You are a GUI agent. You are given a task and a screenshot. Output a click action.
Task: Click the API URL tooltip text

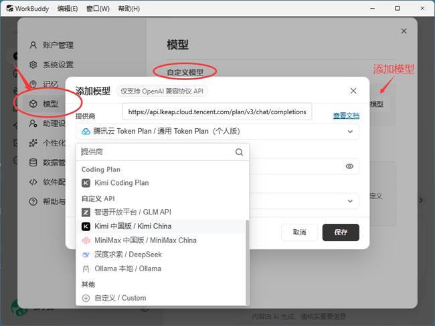pos(217,112)
